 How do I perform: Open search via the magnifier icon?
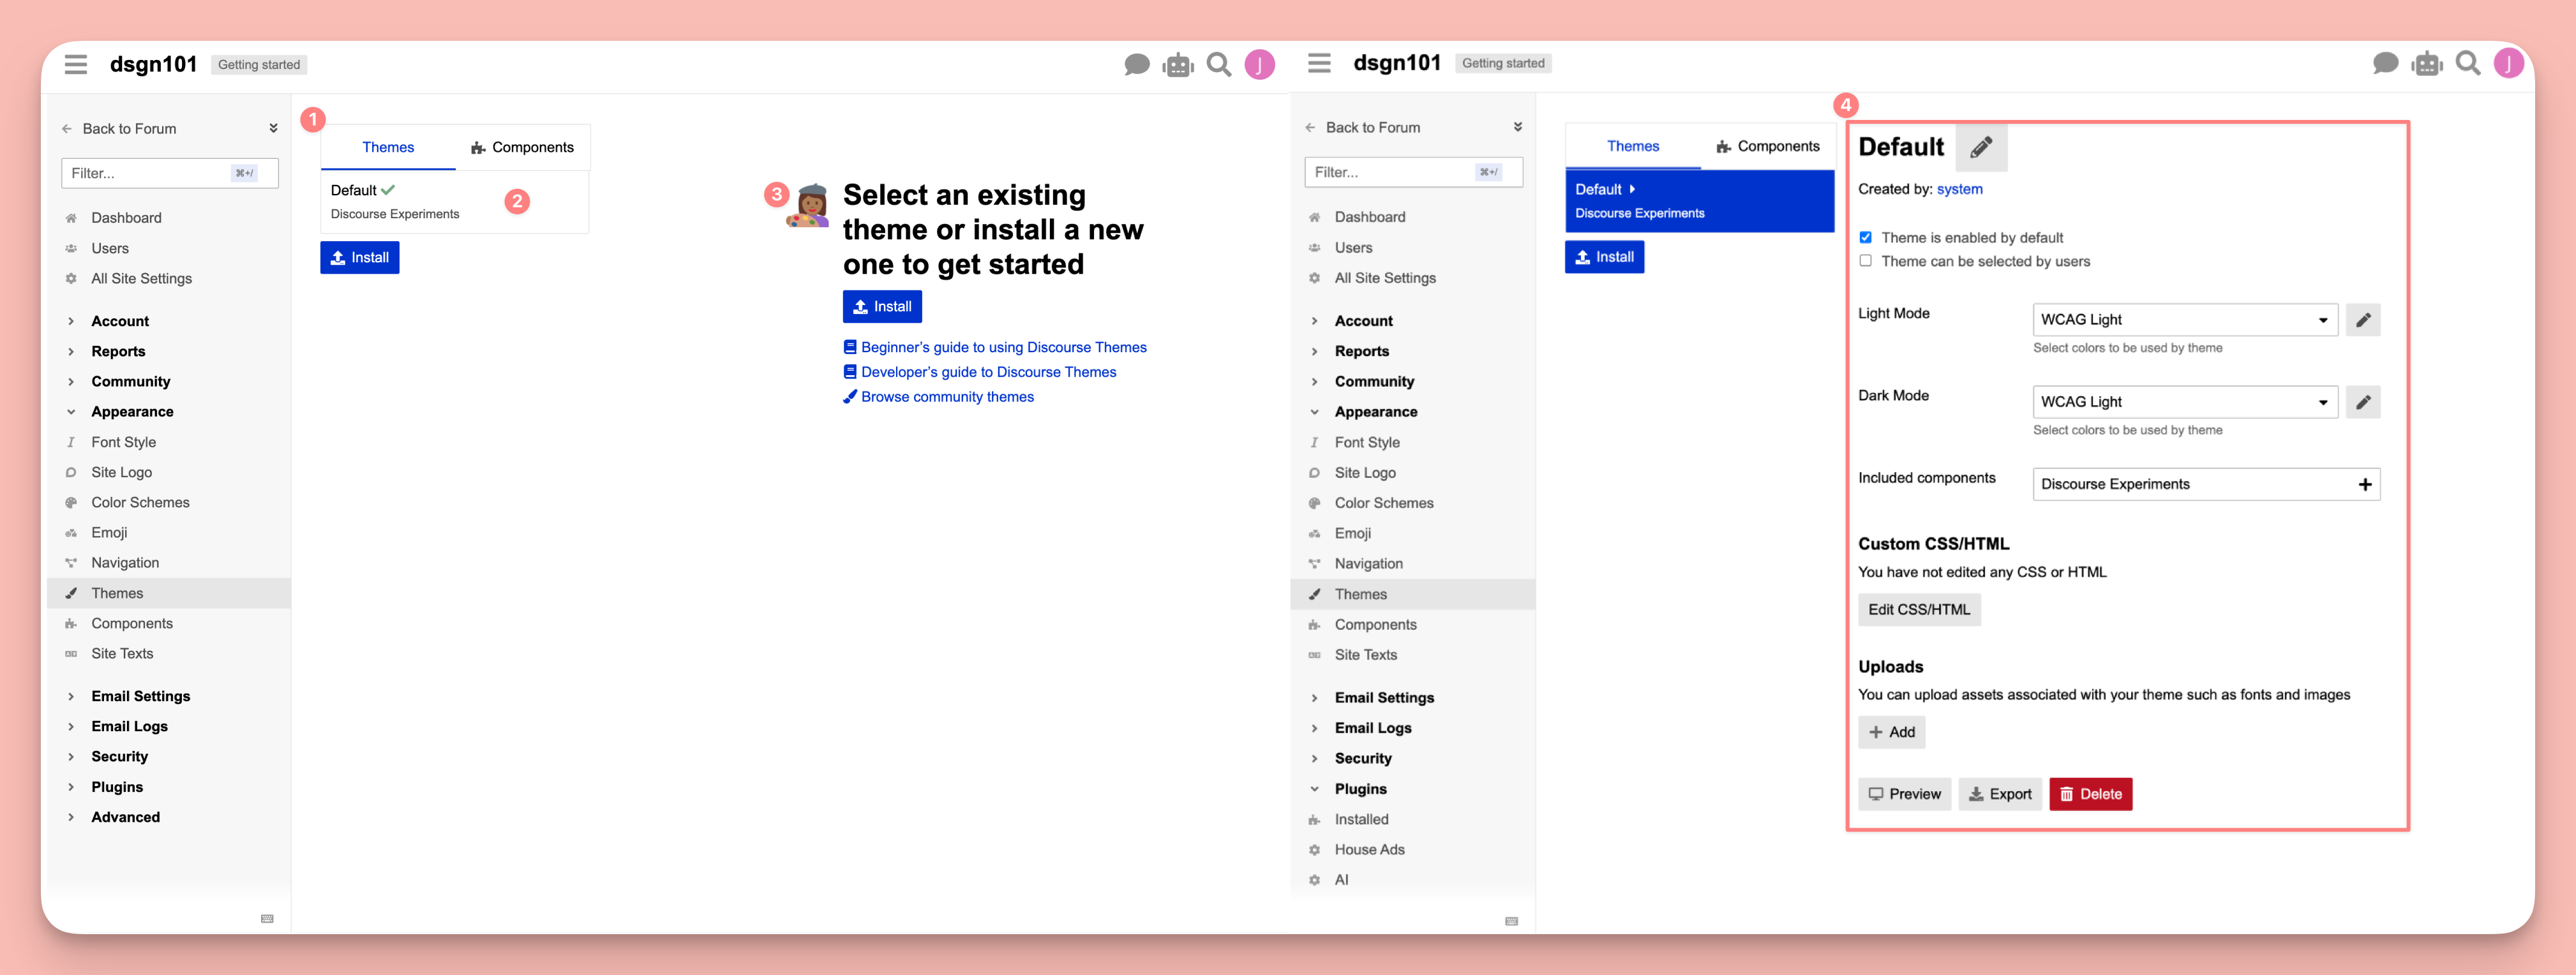tap(1219, 64)
